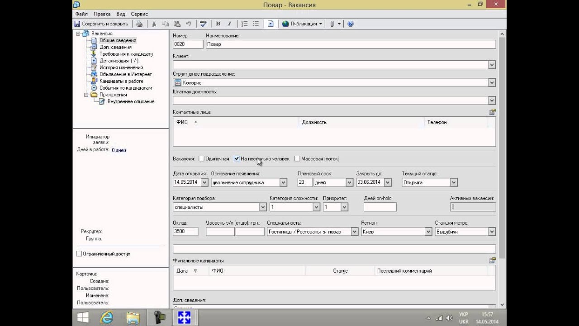
Task: Click the Cut scissors icon
Action: (154, 24)
